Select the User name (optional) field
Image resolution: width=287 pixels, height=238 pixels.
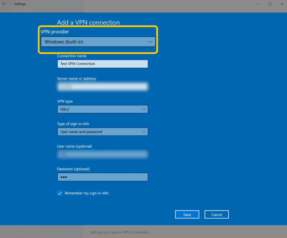tap(103, 154)
